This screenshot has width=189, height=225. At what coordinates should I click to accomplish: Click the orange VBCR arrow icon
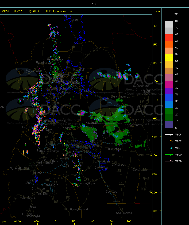pyautogui.click(x=169, y=141)
